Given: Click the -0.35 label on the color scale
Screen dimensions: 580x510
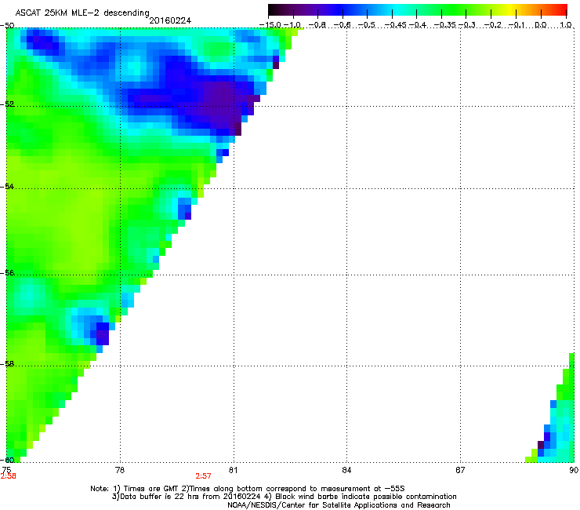Looking at the screenshot, I should pos(444,25).
